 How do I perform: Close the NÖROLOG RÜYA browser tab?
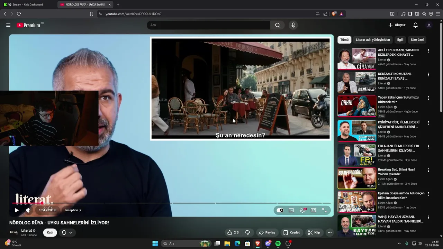pos(110,4)
